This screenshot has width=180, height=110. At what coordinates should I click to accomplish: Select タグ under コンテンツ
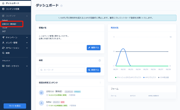coord(4,31)
